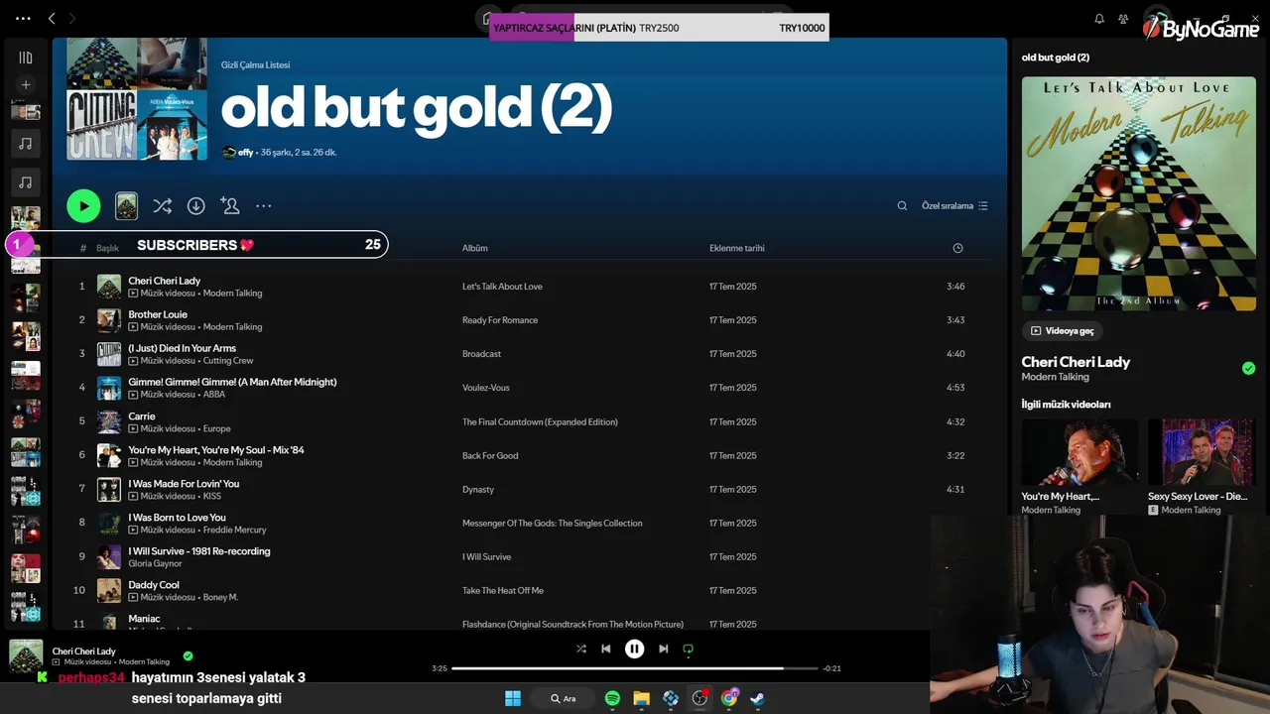Open the Back For Good album link
Image resolution: width=1270 pixels, height=714 pixels.
pyautogui.click(x=490, y=456)
